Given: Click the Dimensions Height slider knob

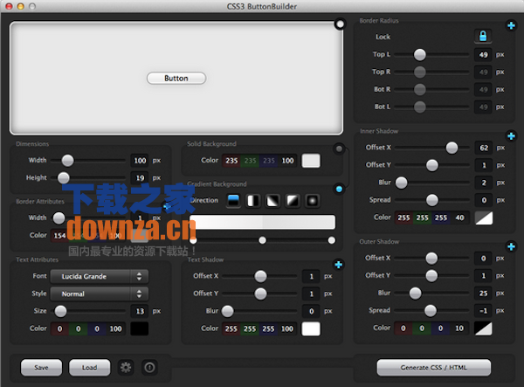Looking at the screenshot, I should (64, 178).
